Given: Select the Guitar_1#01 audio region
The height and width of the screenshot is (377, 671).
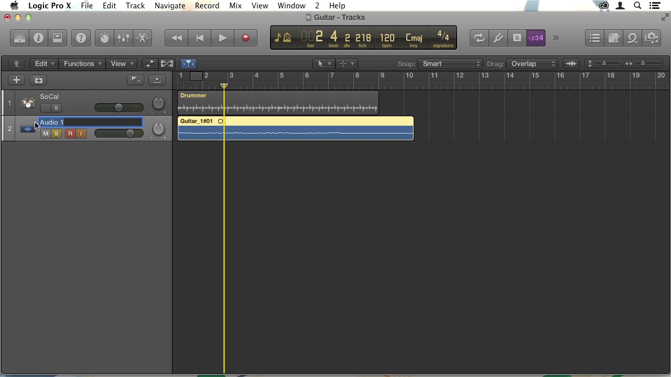Looking at the screenshot, I should tap(296, 128).
